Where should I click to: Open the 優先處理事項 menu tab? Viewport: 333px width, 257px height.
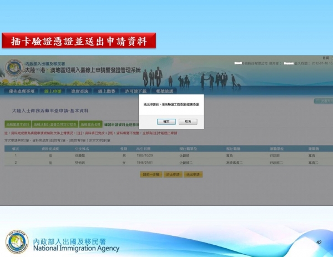click(22, 91)
